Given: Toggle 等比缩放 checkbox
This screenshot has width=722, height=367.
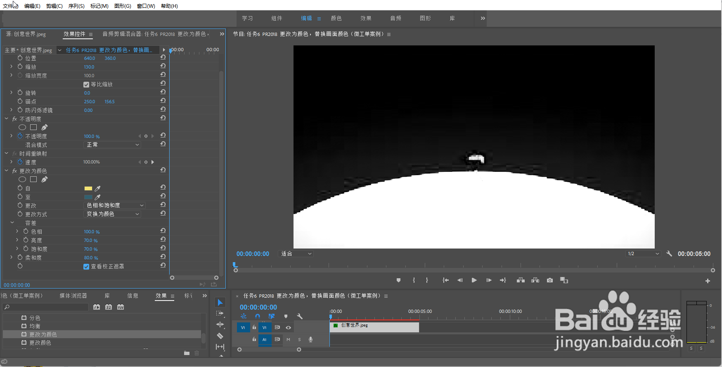Looking at the screenshot, I should coord(86,84).
